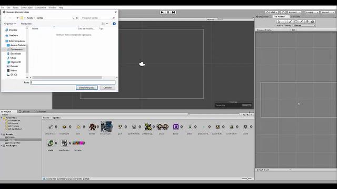Open the address bar history dropdown

pos(73,18)
